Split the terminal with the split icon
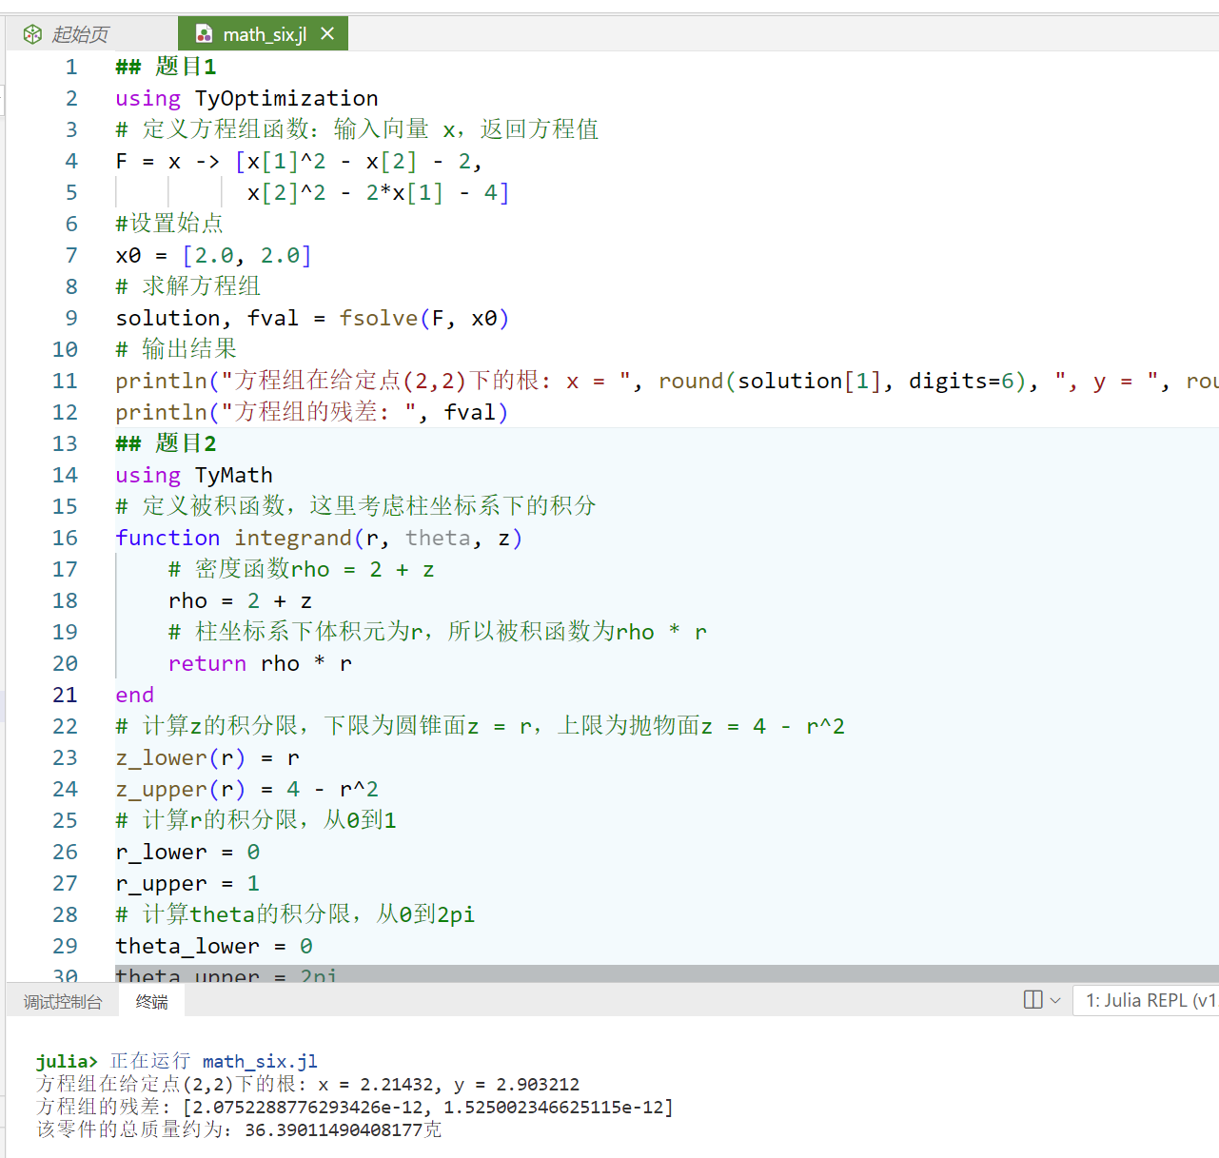 point(1032,1000)
